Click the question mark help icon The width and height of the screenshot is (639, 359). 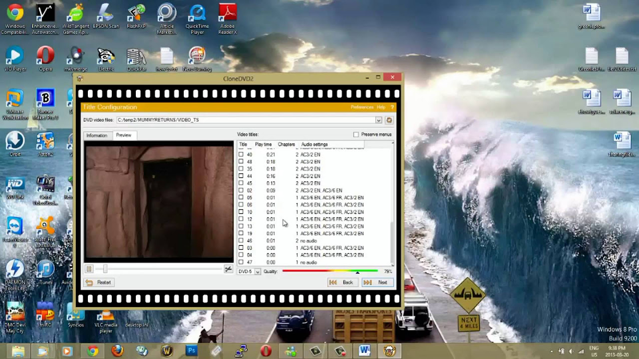pos(392,107)
